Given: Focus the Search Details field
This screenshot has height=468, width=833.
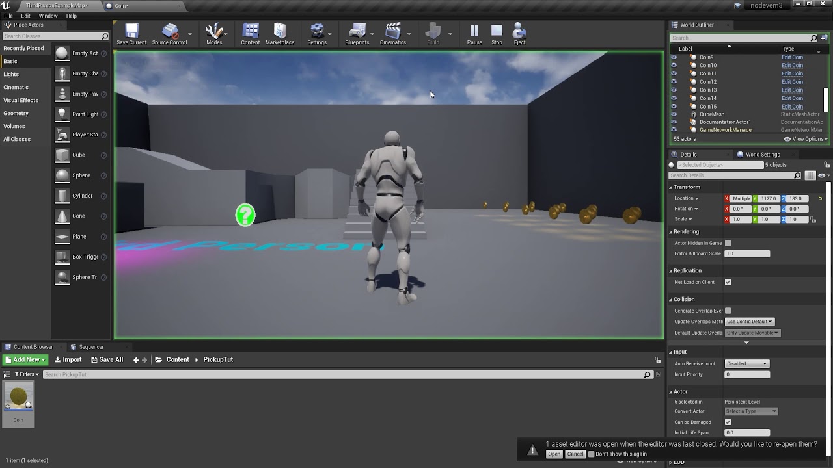Looking at the screenshot, I should [x=735, y=175].
